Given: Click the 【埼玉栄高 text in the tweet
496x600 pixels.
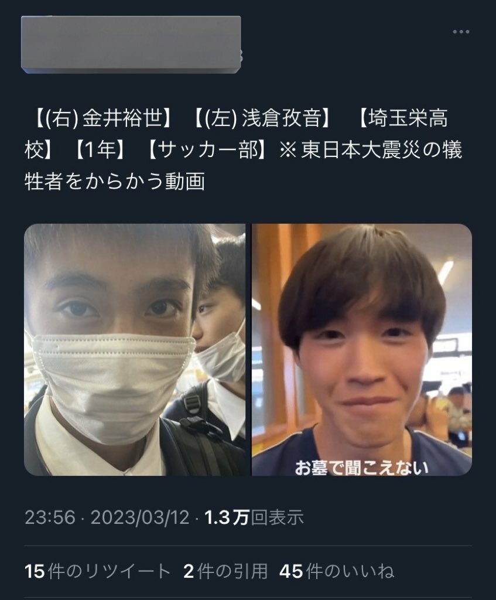Looking at the screenshot, I should tap(401, 118).
